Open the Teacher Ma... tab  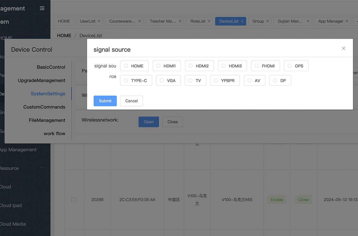[163, 21]
